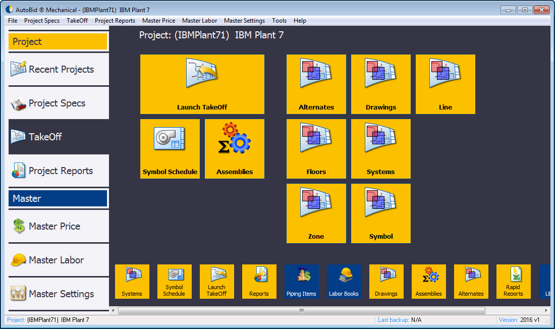Image resolution: width=555 pixels, height=329 pixels.
Task: Open the Zone tile
Action: tap(316, 213)
